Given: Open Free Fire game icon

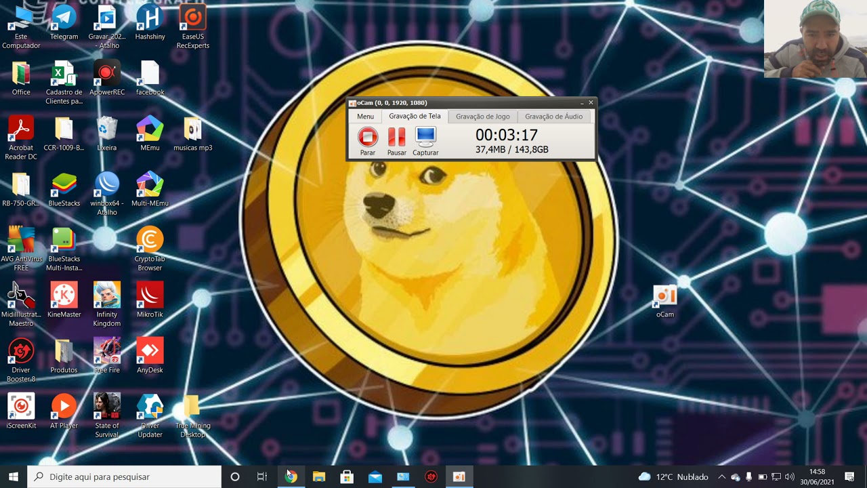Looking at the screenshot, I should (107, 357).
